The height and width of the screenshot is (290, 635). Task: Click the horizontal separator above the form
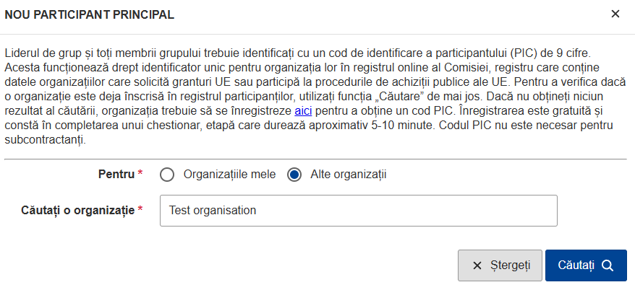315,159
